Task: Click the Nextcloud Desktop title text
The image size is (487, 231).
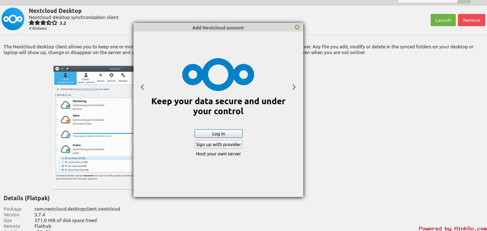Action: pyautogui.click(x=55, y=11)
